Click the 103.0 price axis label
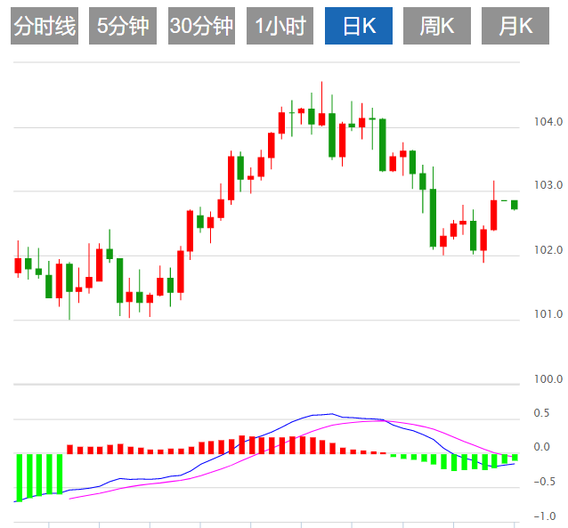This screenshot has width=568, height=528. [x=548, y=185]
